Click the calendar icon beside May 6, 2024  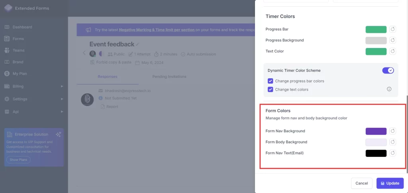[x=137, y=62]
